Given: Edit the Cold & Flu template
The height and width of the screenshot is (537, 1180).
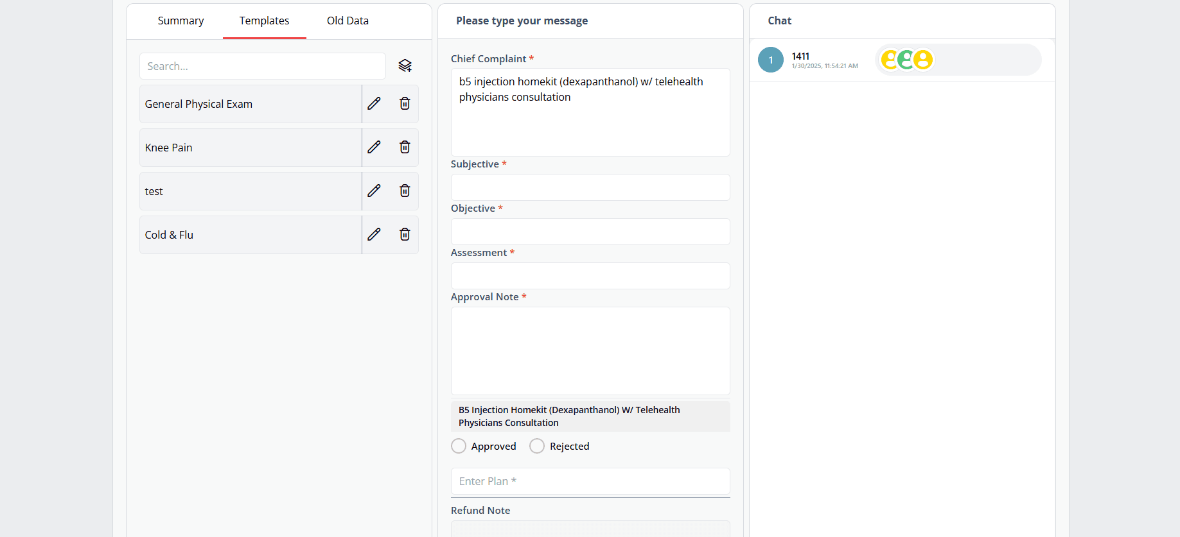Looking at the screenshot, I should click(374, 234).
